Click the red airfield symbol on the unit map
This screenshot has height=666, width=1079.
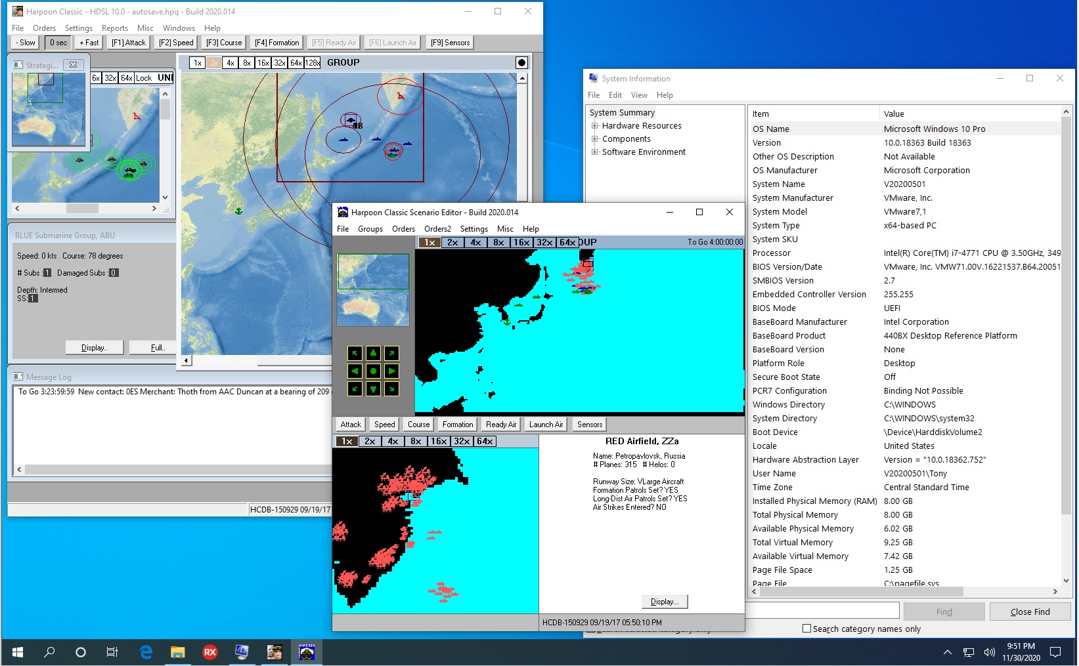(137, 117)
